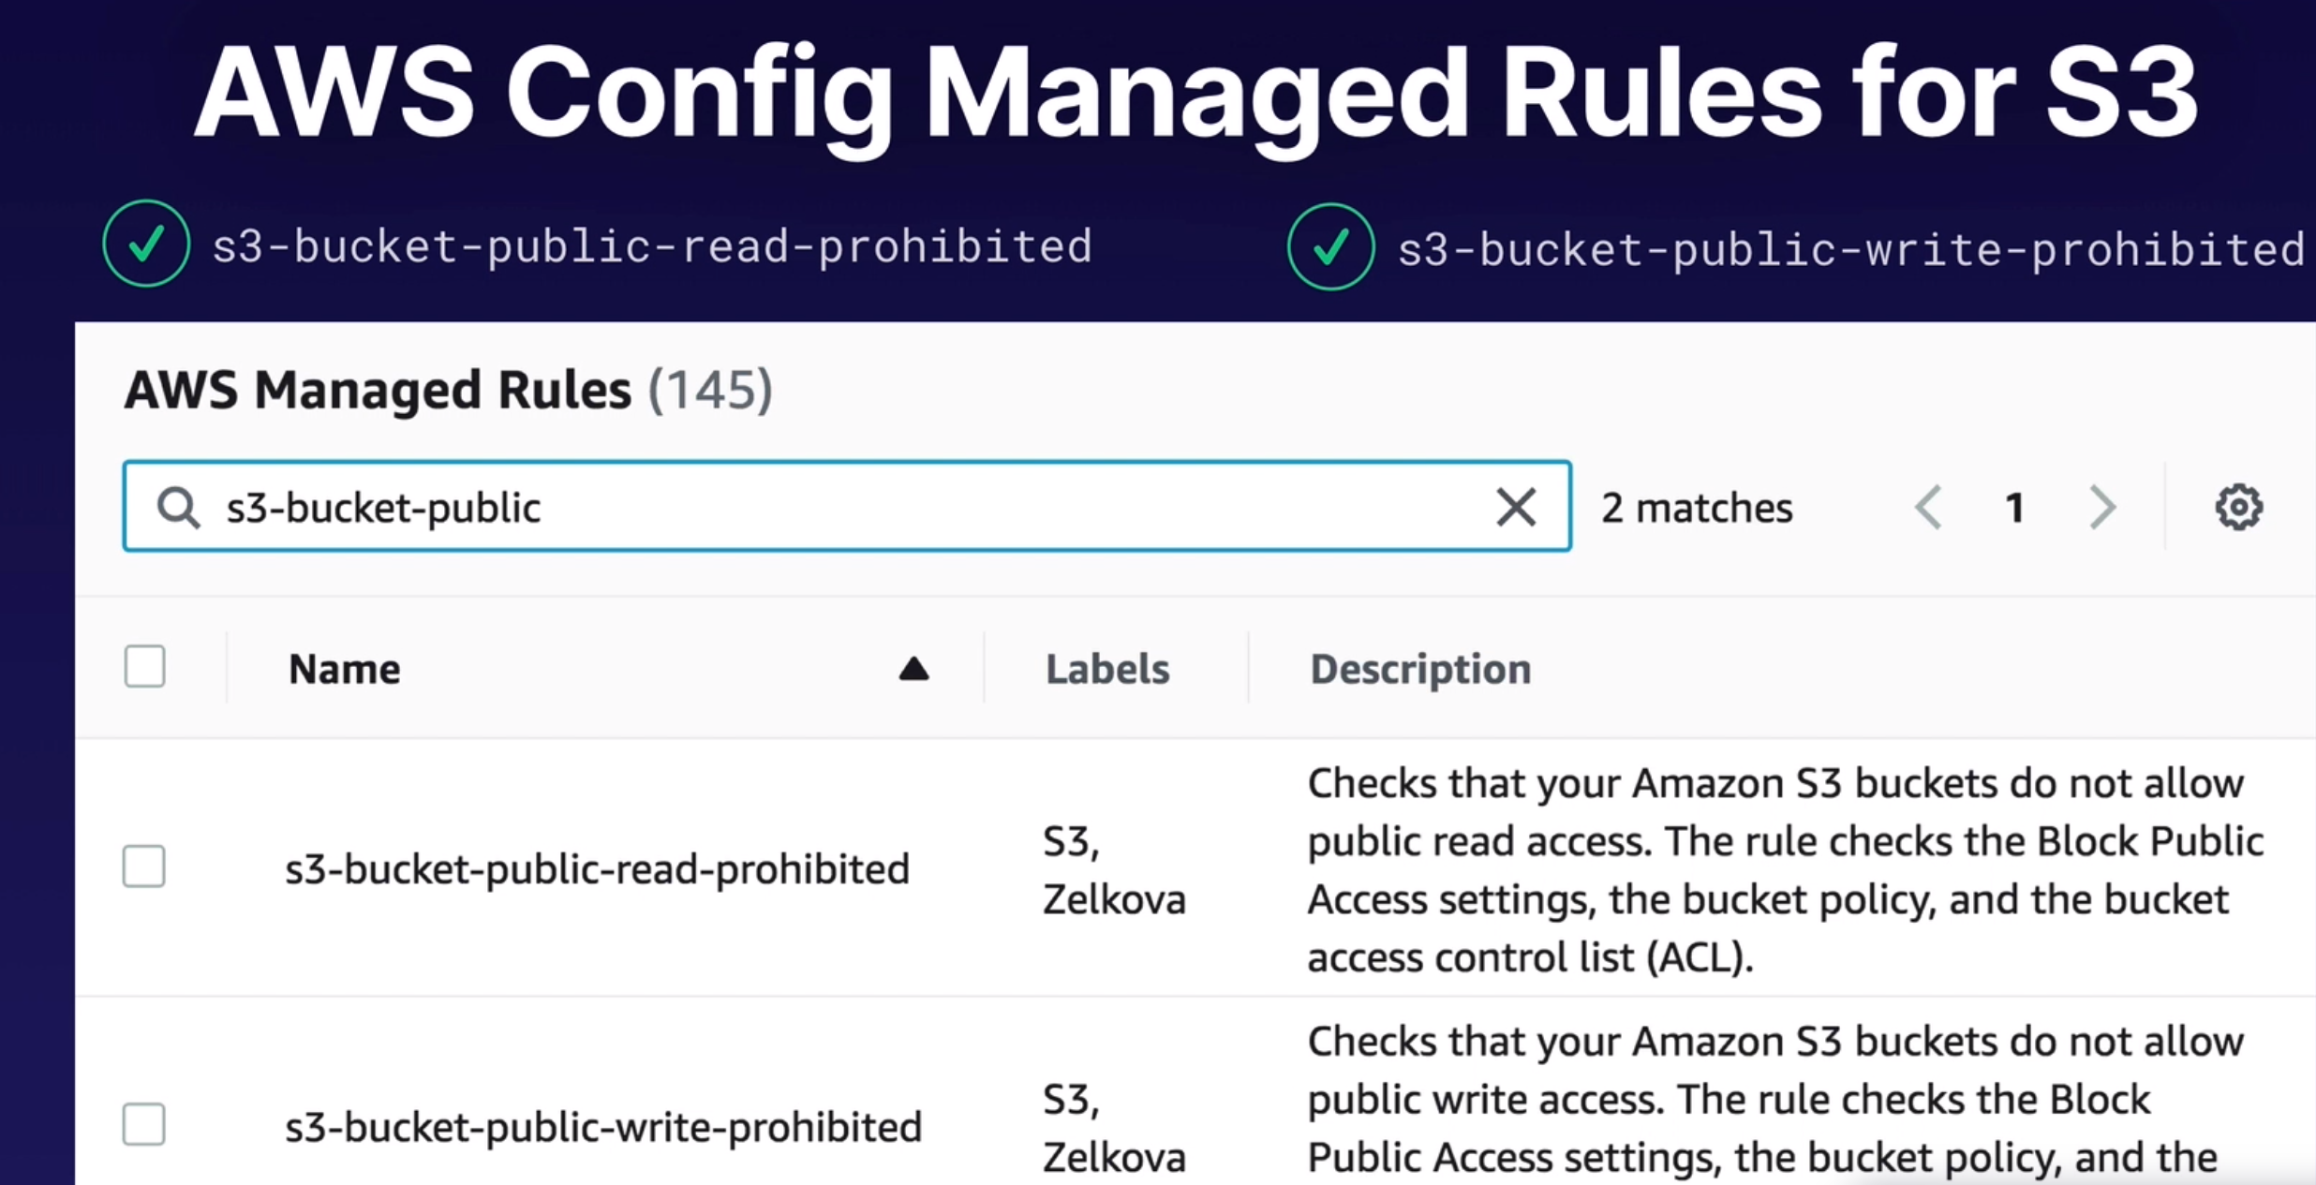Click the green checkmark beside s3-bucket-public-read-prohibited
Image resolution: width=2316 pixels, height=1185 pixels.
[145, 244]
